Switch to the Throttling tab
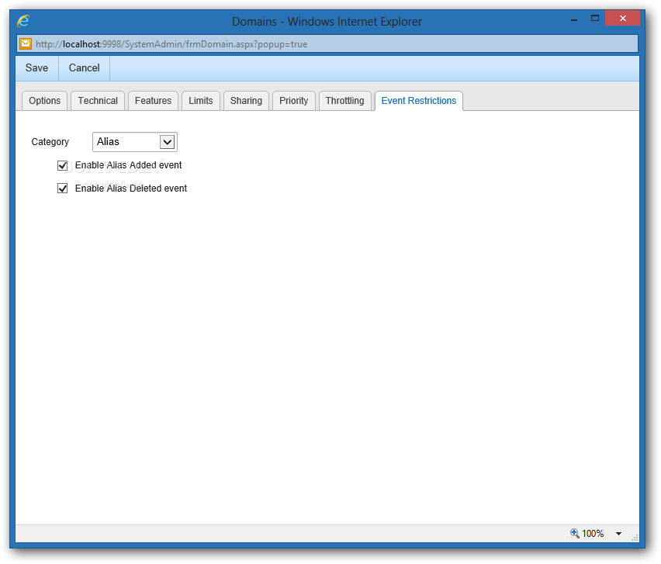661x564 pixels. (x=344, y=101)
